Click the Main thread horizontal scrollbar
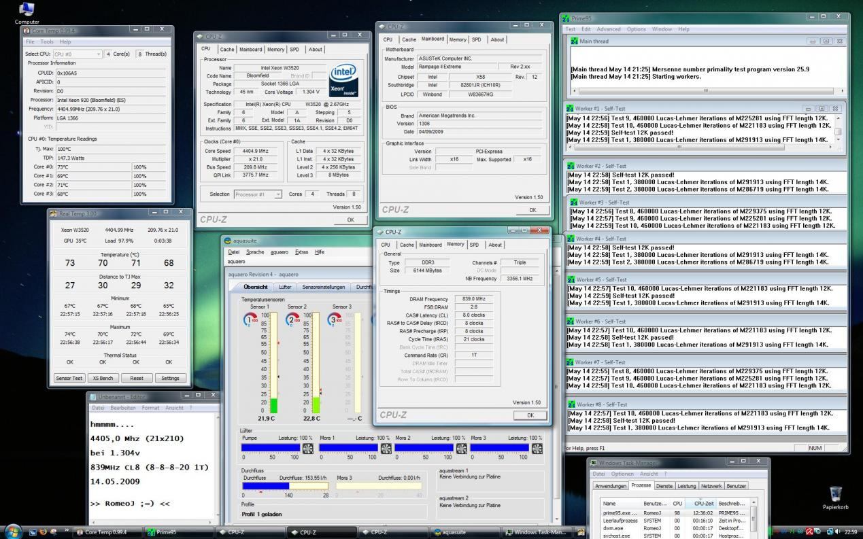Image resolution: width=863 pixels, height=539 pixels. coord(705,90)
